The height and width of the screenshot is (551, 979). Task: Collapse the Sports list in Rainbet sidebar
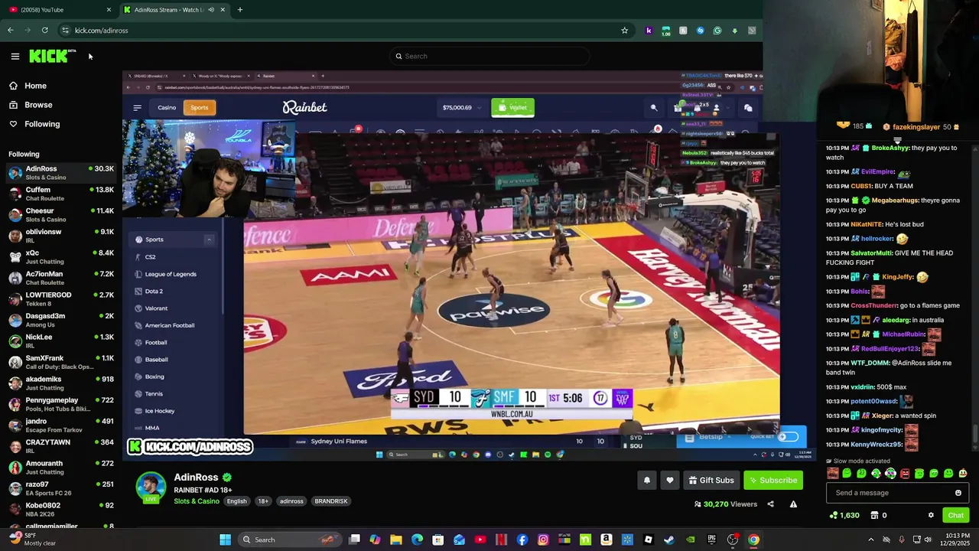[209, 240]
